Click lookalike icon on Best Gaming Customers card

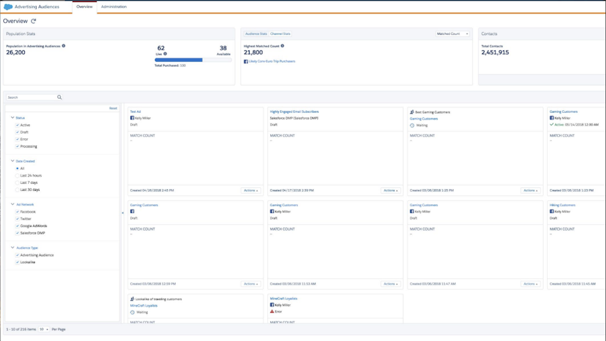tap(412, 112)
